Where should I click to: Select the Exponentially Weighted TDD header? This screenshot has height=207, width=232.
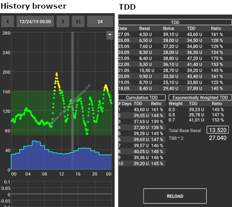[200, 98]
